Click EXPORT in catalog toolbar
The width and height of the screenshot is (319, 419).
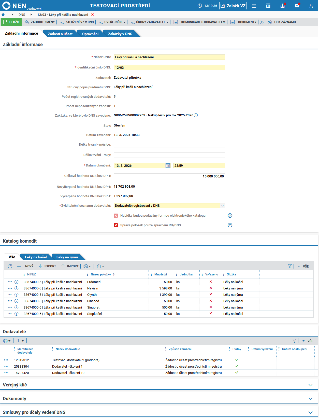click(47, 266)
